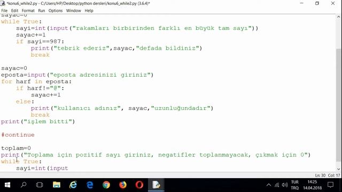Launch Opera from taskbar
Image resolution: width=342 pixels, height=192 pixels.
click(x=139, y=185)
